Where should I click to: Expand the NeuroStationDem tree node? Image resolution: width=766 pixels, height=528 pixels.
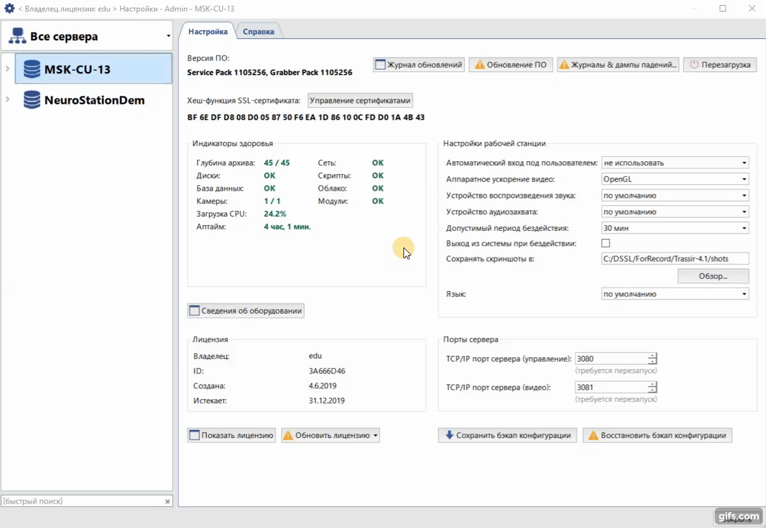(7, 99)
